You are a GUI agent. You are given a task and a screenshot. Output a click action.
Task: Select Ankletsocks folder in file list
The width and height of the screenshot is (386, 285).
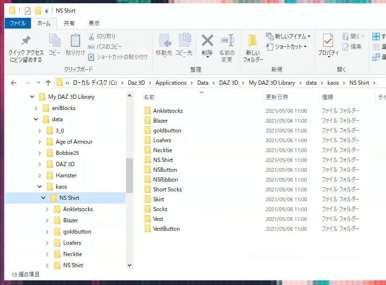[168, 111]
